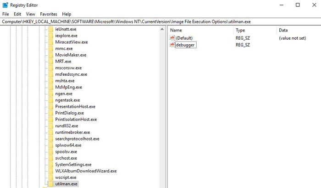Select the svchost.exe folder icon

(51, 158)
